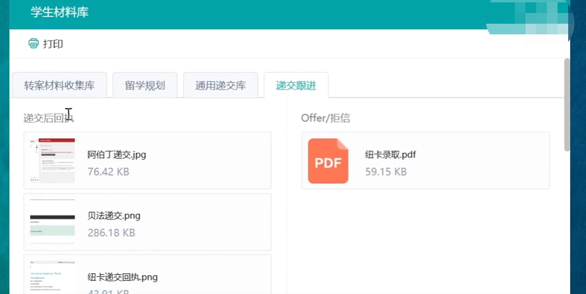
Task: Click the 递交后回执 section heading
Action: tap(49, 118)
